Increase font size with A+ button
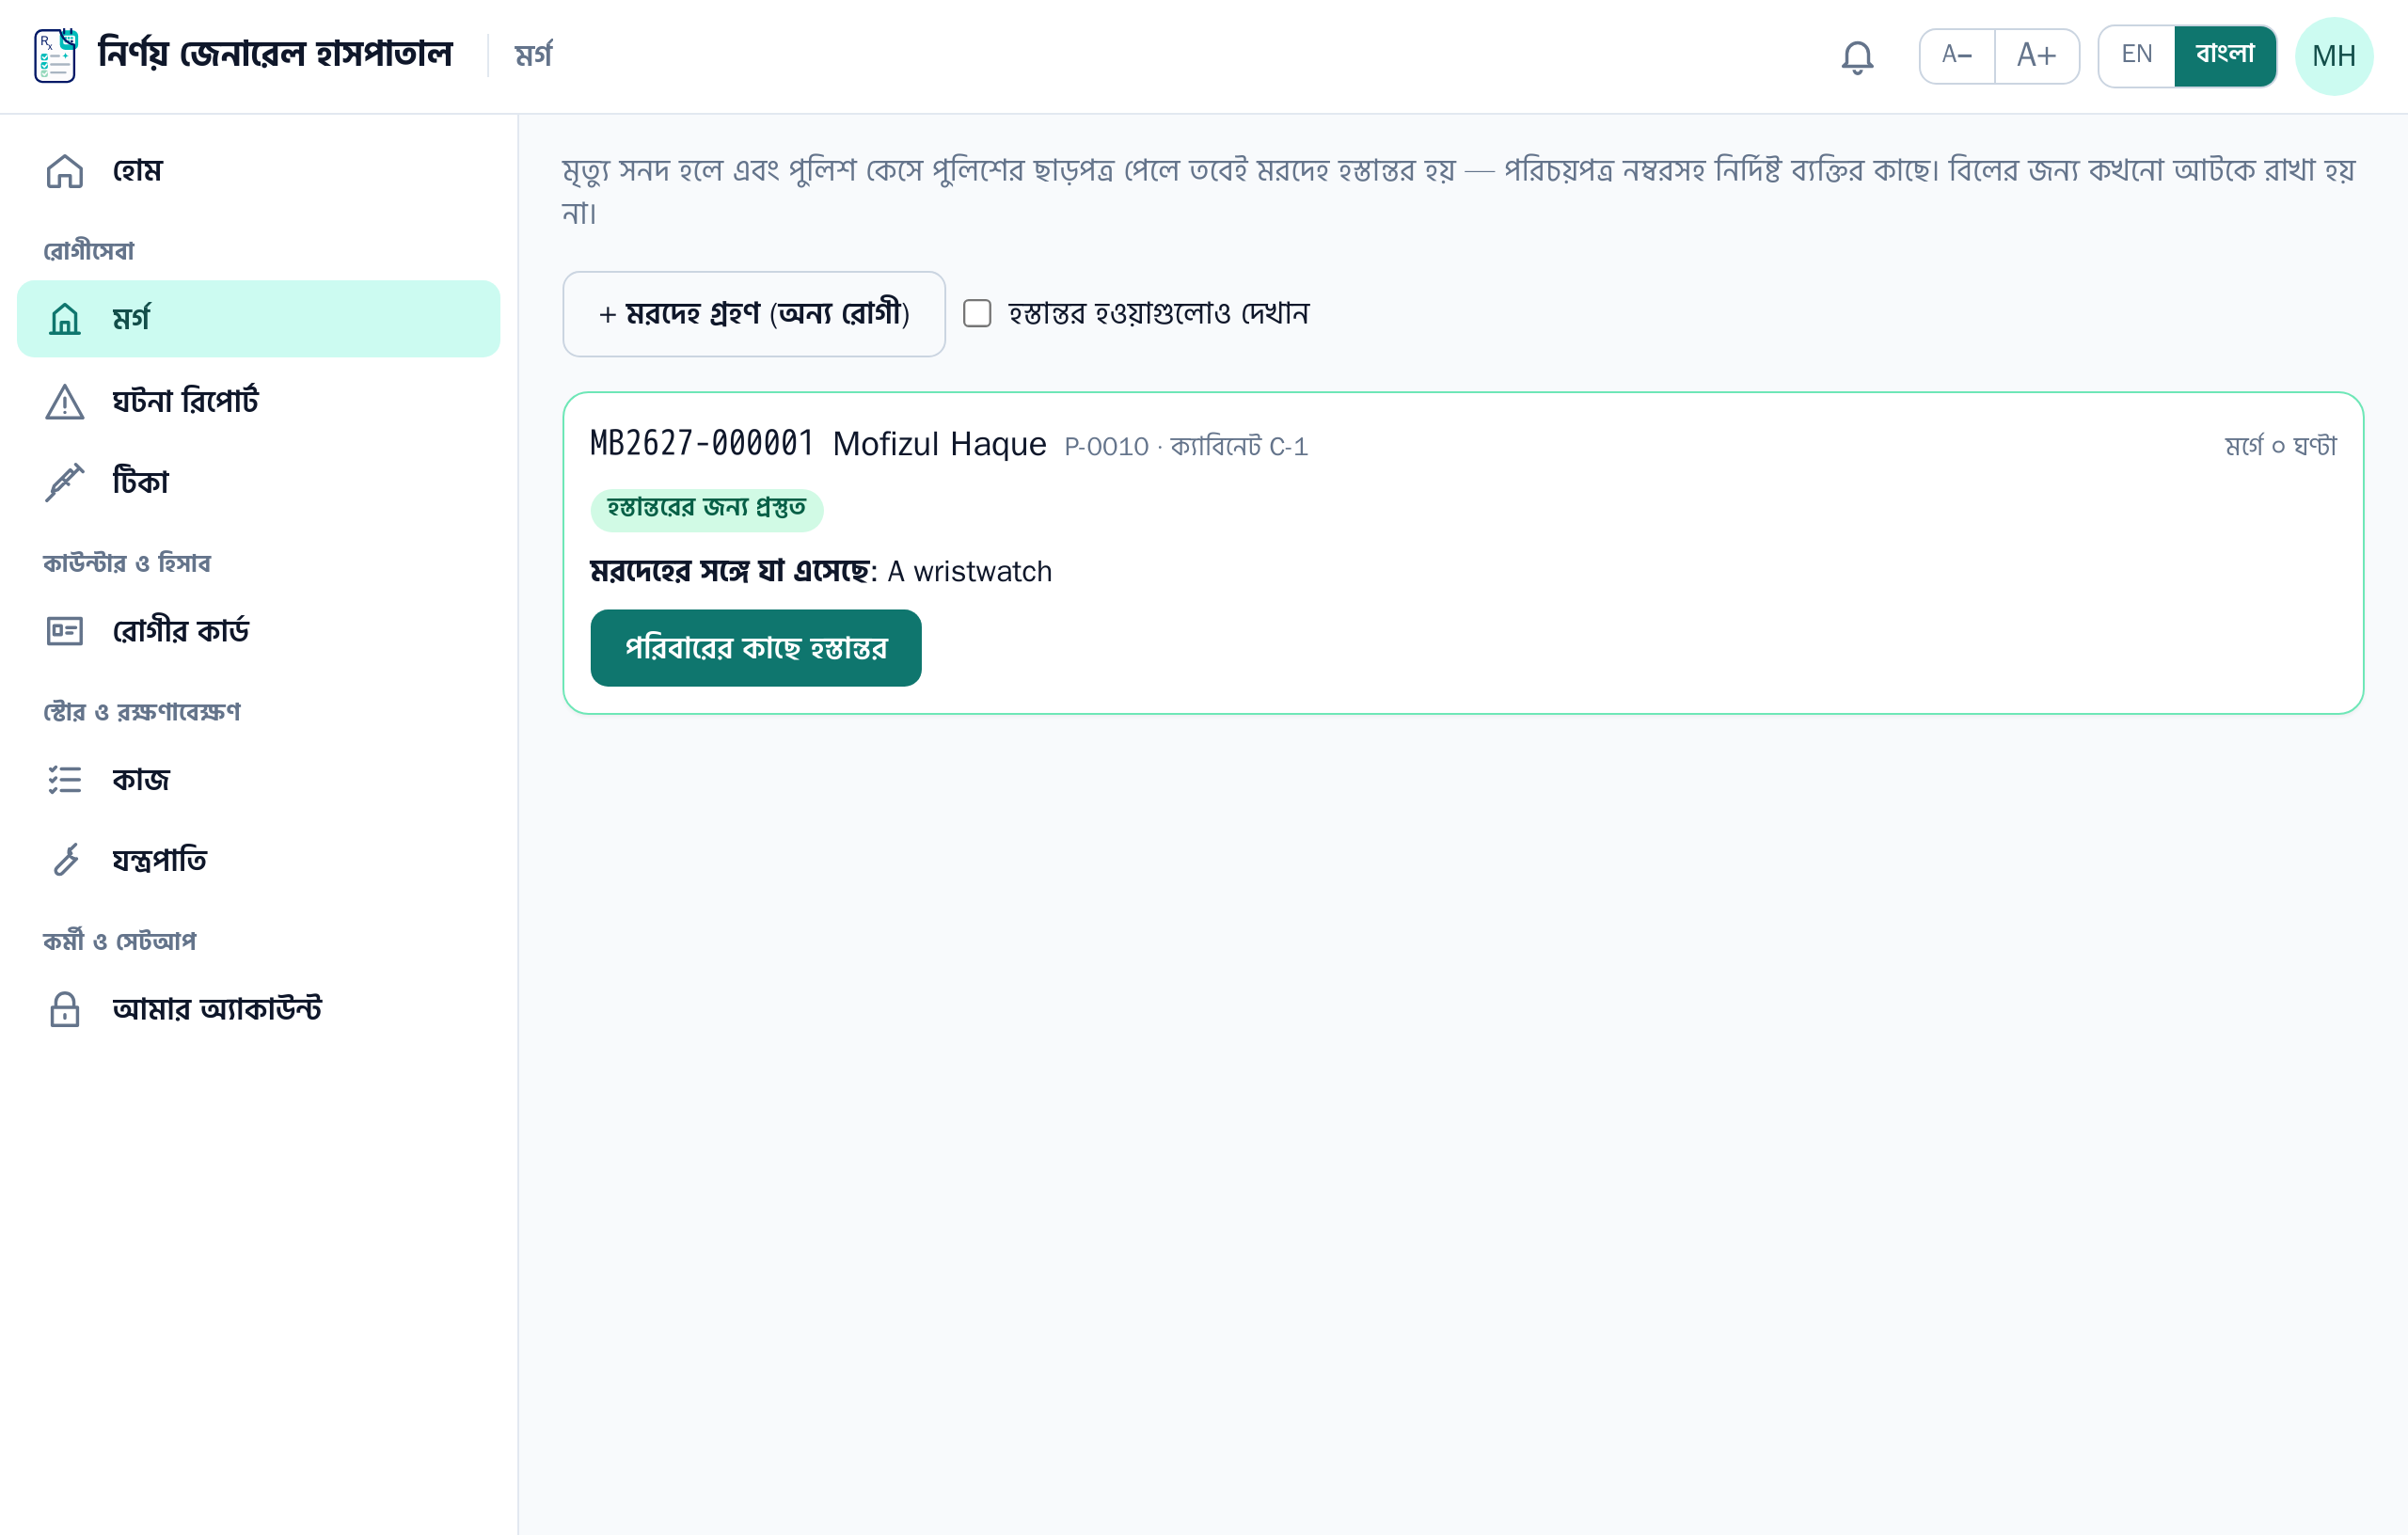The height and width of the screenshot is (1535, 2408). pyautogui.click(x=2037, y=55)
